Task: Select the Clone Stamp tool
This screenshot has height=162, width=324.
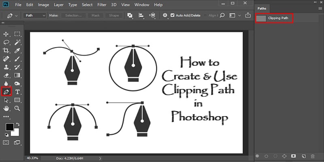Action: coord(6,67)
